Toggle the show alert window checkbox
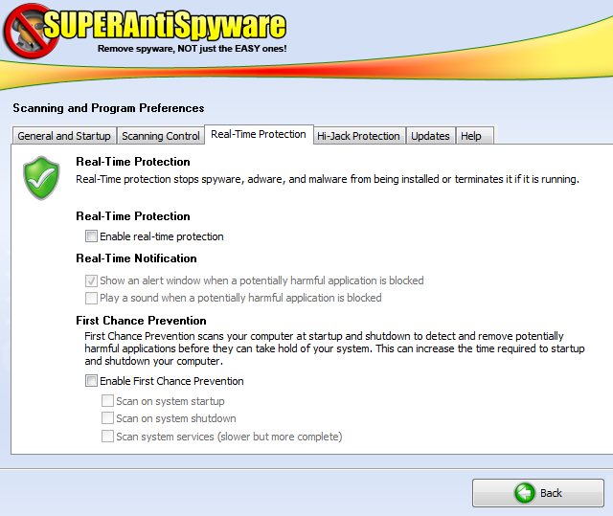Viewport: 613px width, 516px height. tap(91, 281)
